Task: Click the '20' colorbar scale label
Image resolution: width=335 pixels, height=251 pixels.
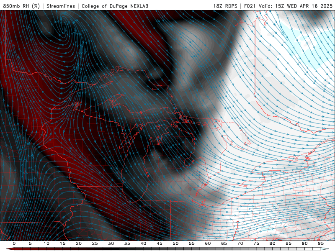Action: point(79,243)
